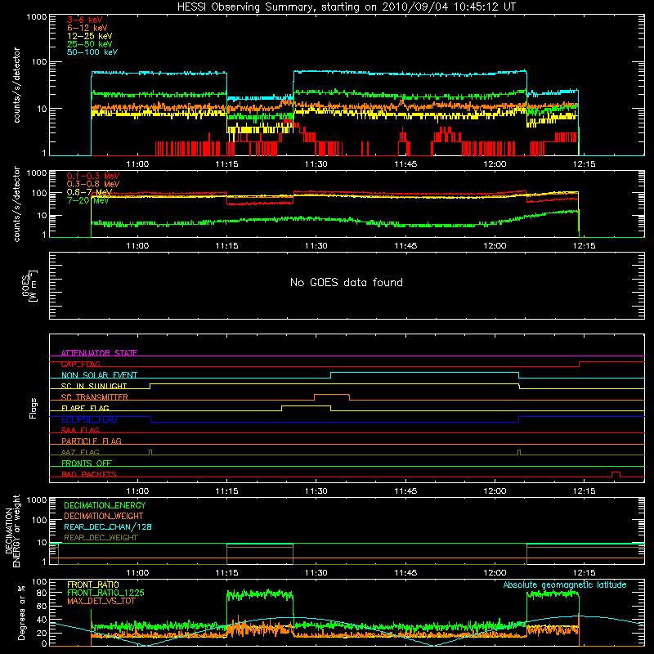Select the ECLIPSE_FLAG label
This screenshot has height=654, width=654.
click(89, 419)
